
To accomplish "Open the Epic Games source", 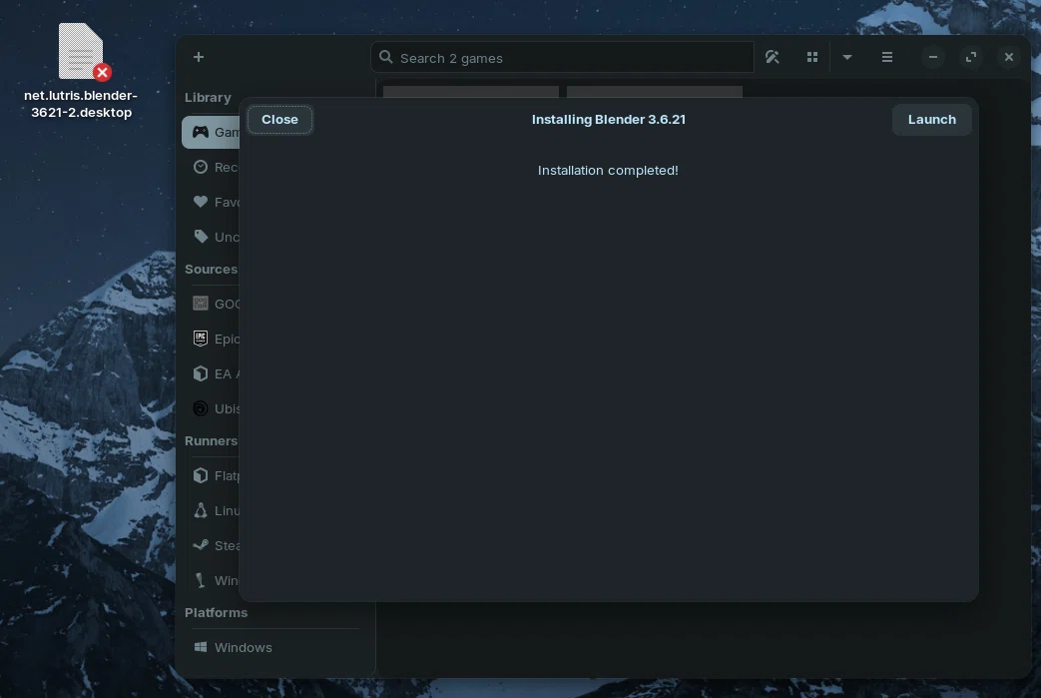I will coord(211,339).
